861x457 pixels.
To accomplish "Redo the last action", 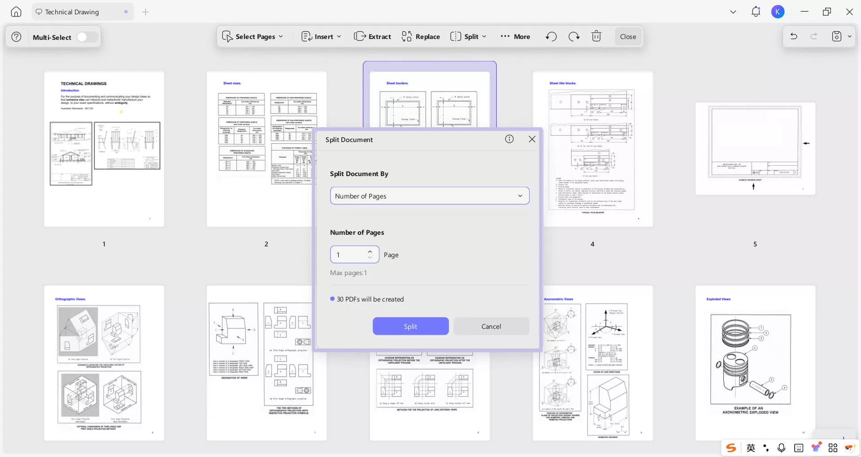I will point(814,36).
